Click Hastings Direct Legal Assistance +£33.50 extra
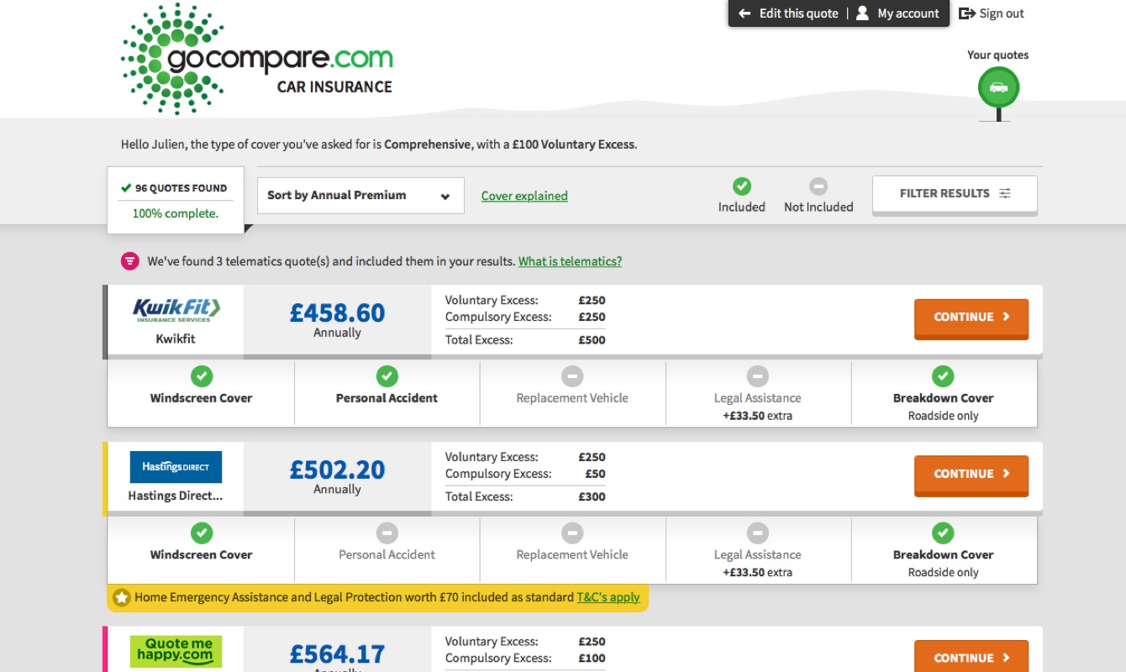This screenshot has height=672, width=1126. [x=757, y=573]
